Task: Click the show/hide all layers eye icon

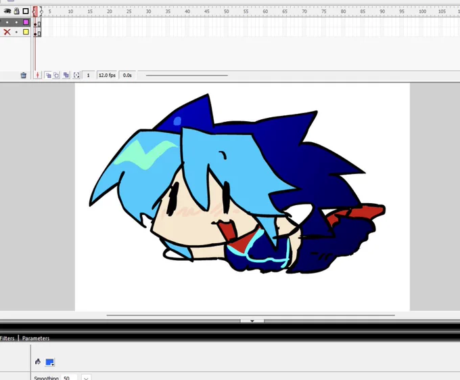Action: coord(7,11)
